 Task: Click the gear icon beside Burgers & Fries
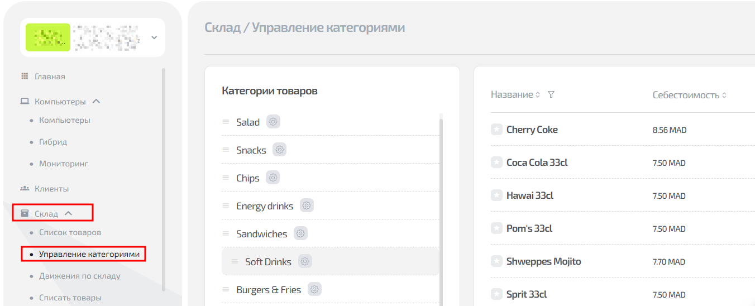(315, 289)
